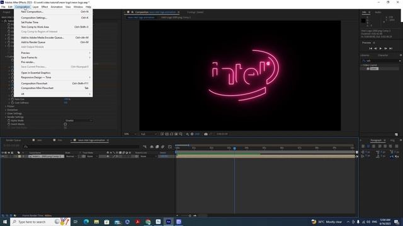This screenshot has height=226, width=403.
Task: Step to previous frame in Preview panel
Action: click(x=375, y=48)
